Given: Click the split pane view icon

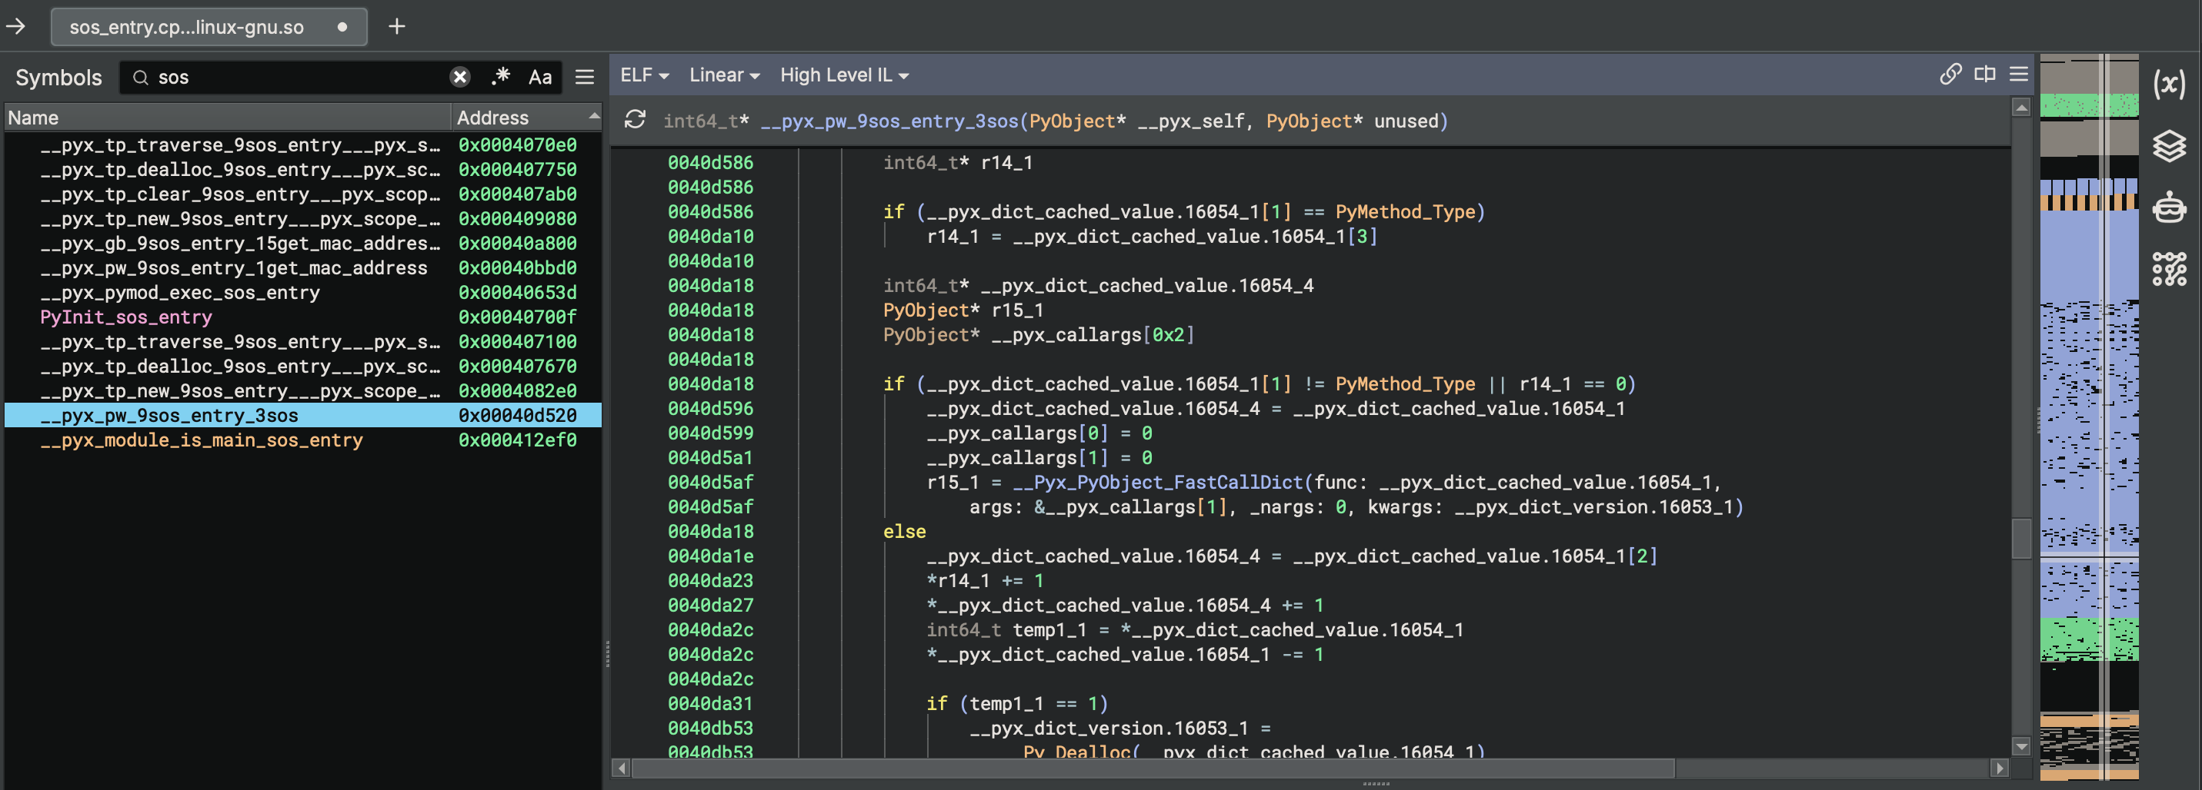Looking at the screenshot, I should (1984, 75).
